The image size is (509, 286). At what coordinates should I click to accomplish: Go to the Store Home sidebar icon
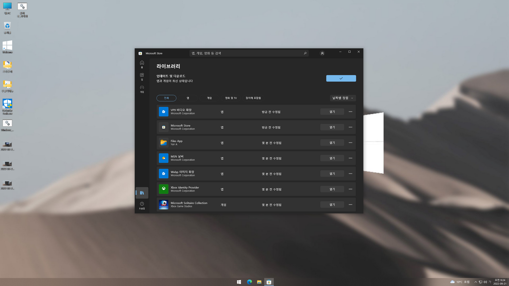point(142,64)
